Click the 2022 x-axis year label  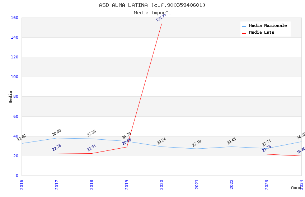coord(231,184)
